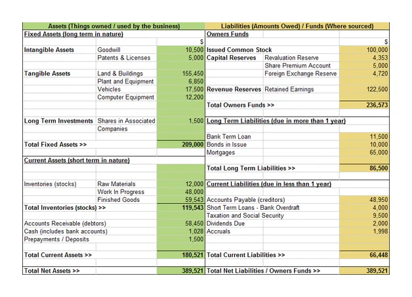Click the Total Inventories (stocks) value 119,543
This screenshot has height=297, width=412.
tap(193, 208)
